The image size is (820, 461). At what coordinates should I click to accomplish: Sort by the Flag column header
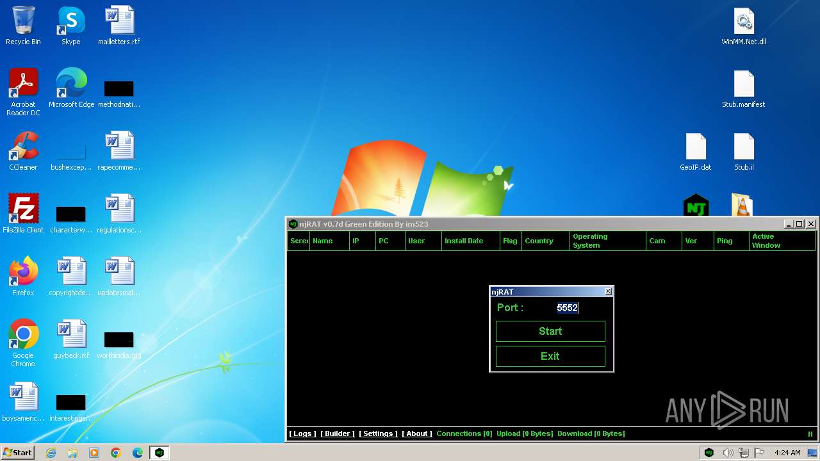[x=511, y=241]
